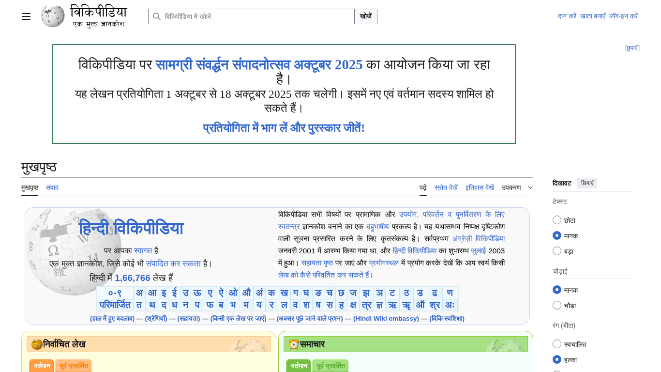Click the स्वागत link
661x372 pixels.
click(143, 250)
